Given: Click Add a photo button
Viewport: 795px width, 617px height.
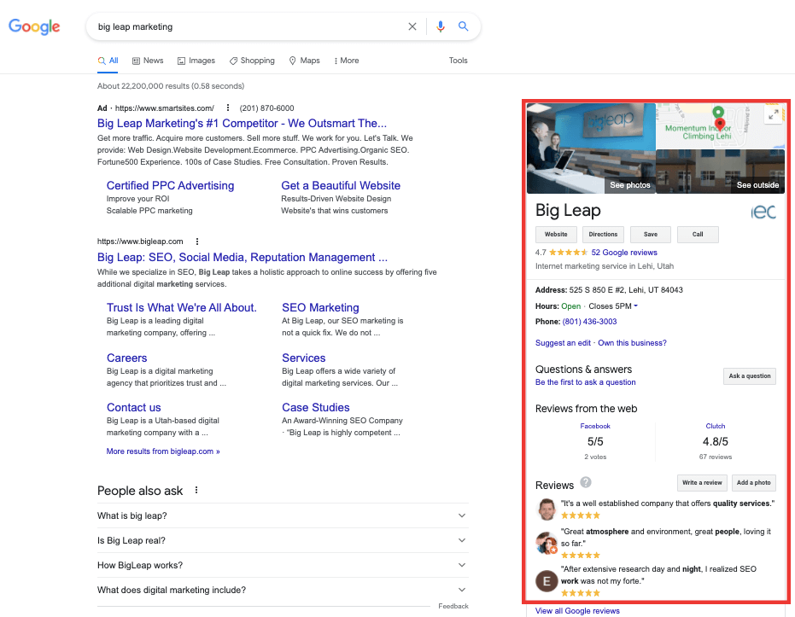Looking at the screenshot, I should [x=753, y=483].
